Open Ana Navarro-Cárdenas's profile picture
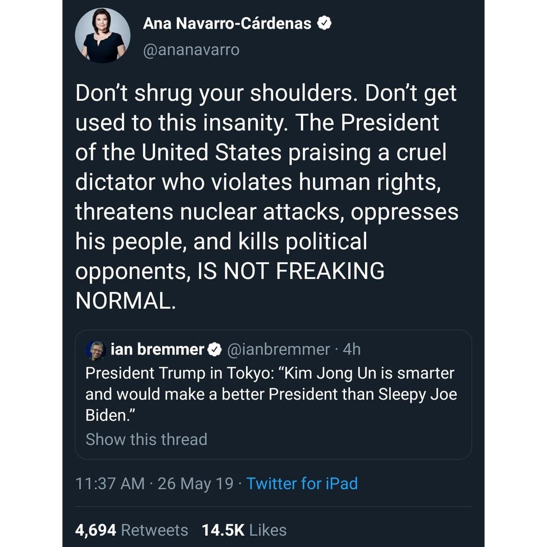The height and width of the screenshot is (547, 547). pos(103,35)
